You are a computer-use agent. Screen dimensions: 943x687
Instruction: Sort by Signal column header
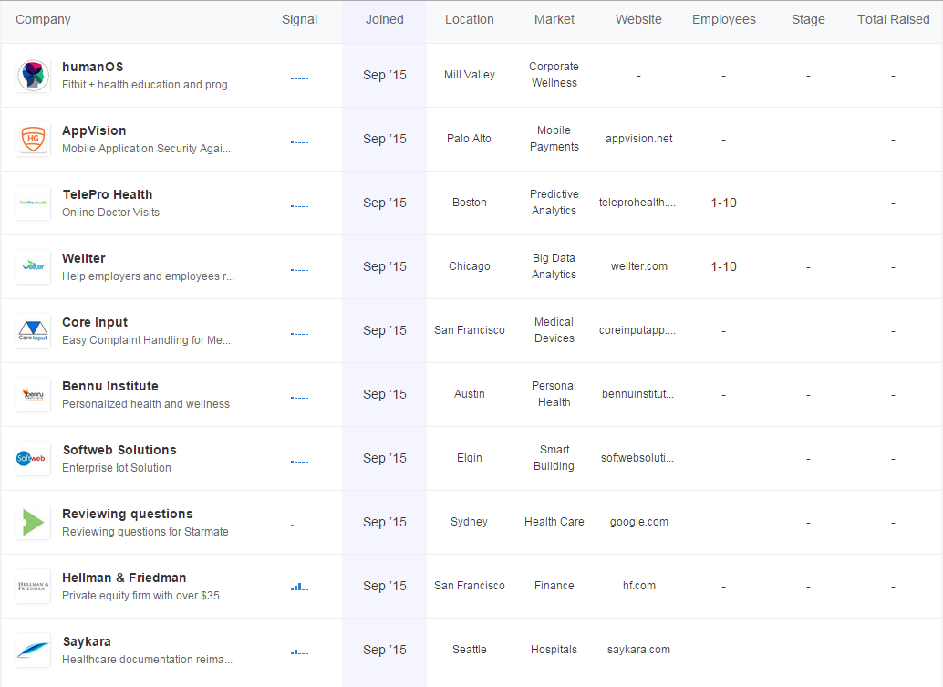tap(299, 19)
